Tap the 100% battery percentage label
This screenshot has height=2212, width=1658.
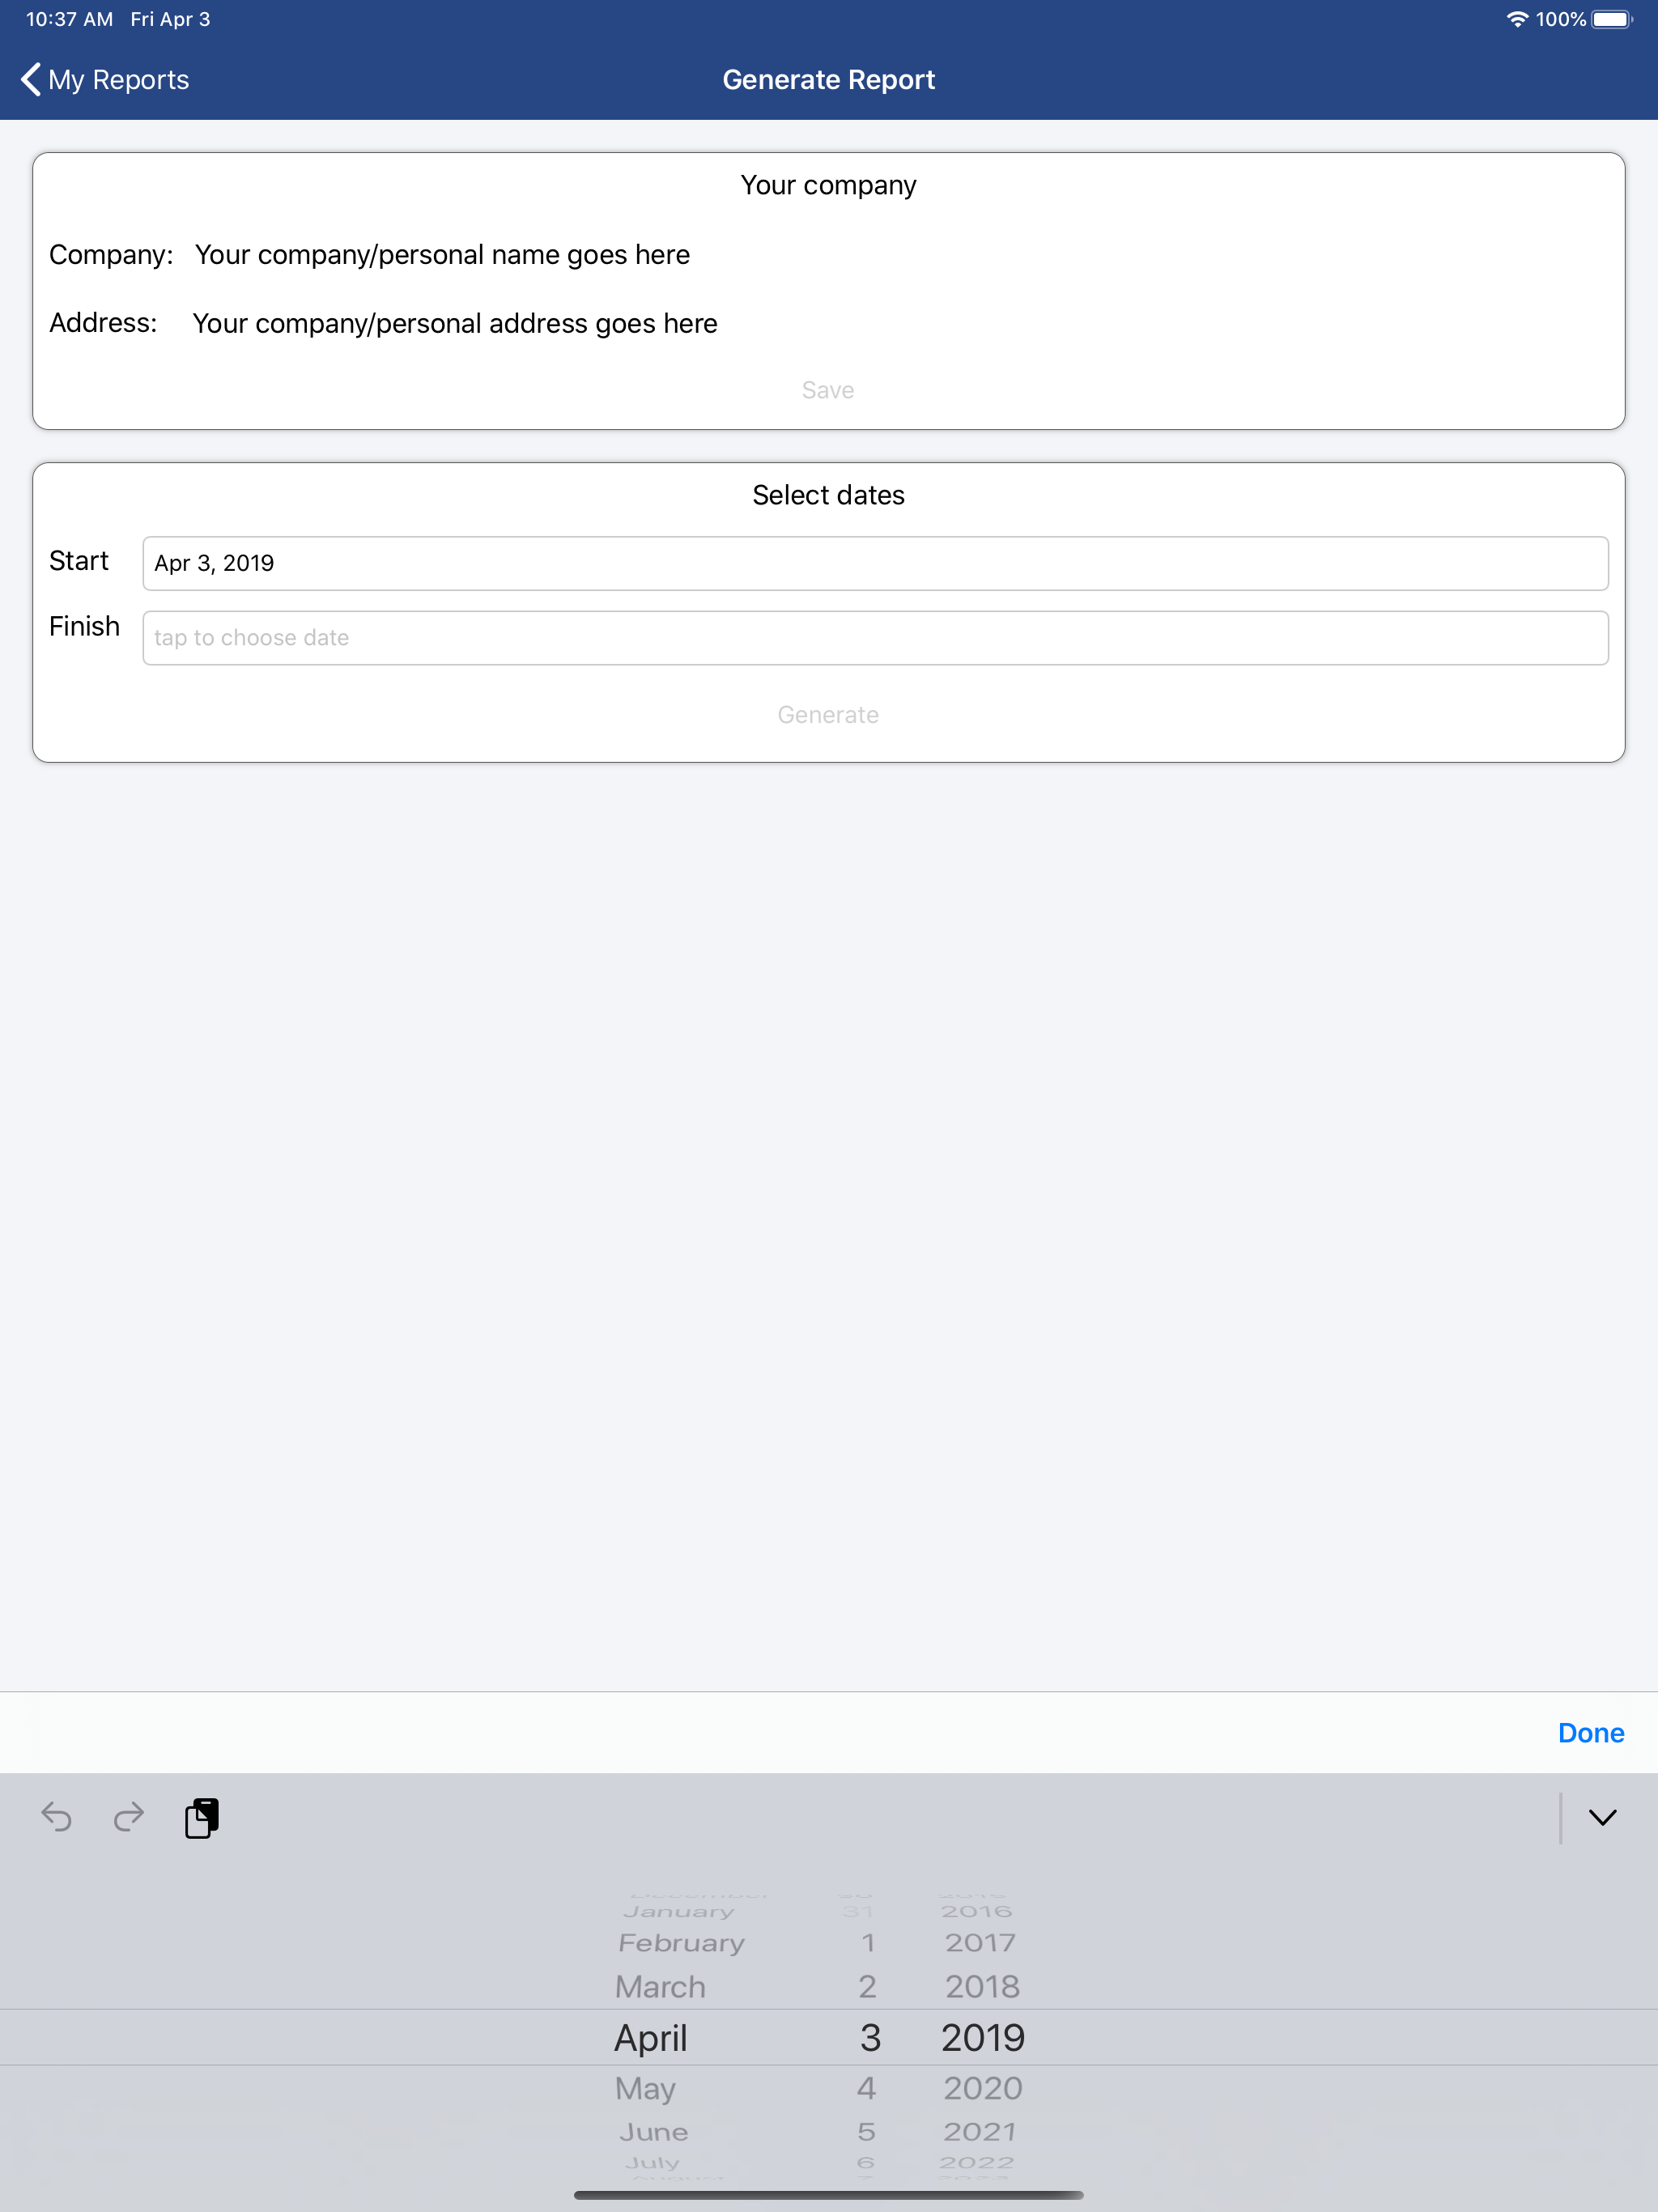1560,18
